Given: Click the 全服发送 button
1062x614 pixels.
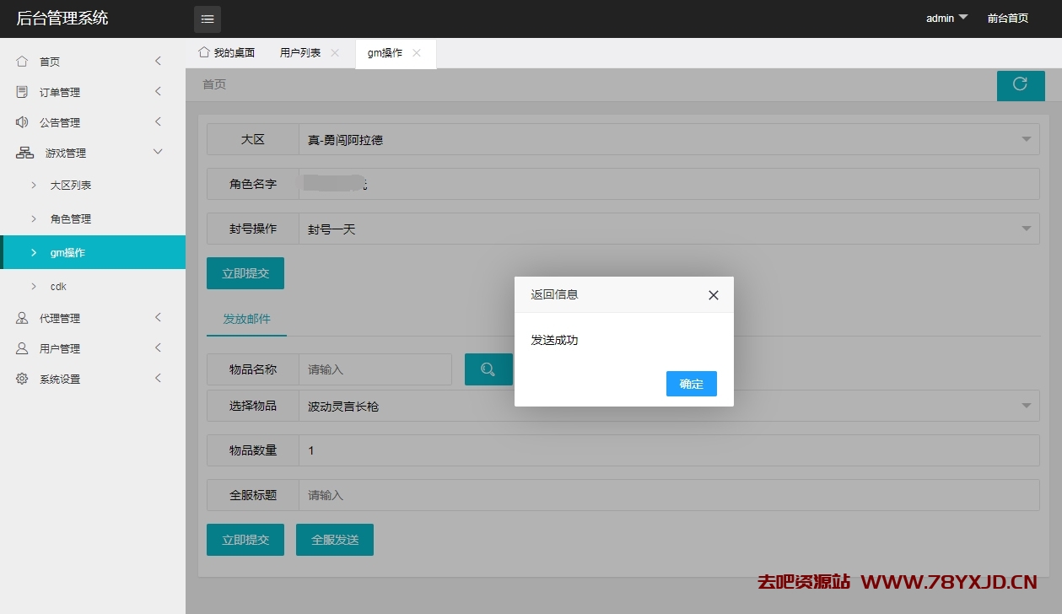Looking at the screenshot, I should tap(335, 540).
